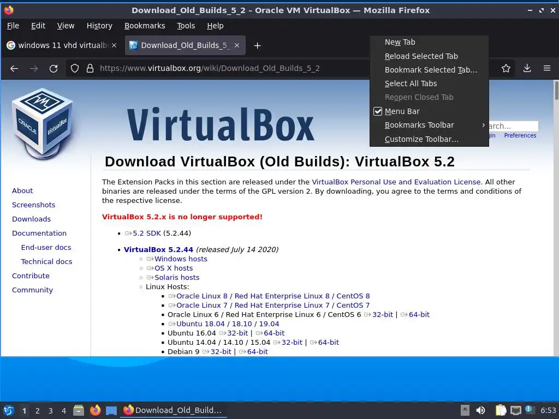Open tracking protection shield icon

point(74,68)
